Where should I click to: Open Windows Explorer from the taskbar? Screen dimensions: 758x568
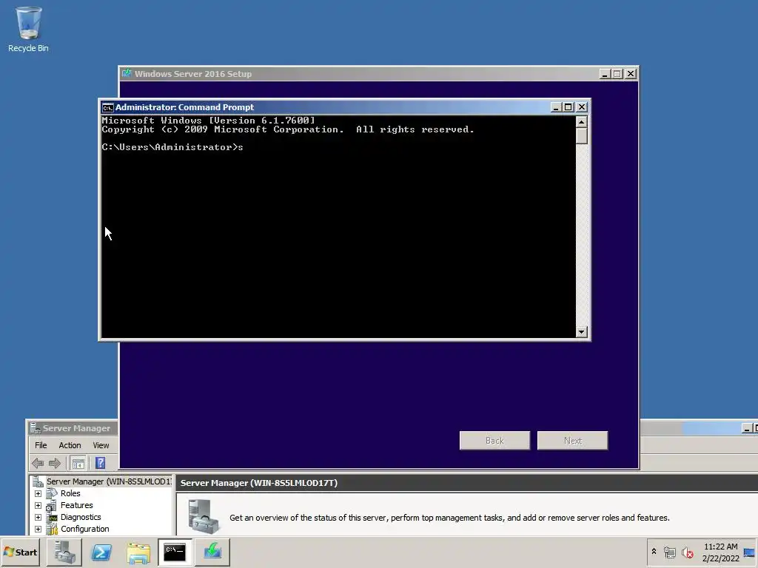[138, 552]
